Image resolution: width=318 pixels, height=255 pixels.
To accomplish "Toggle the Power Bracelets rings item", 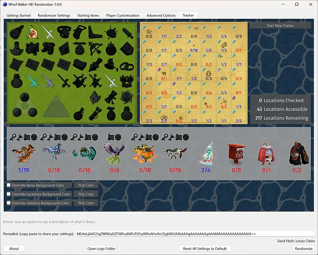I will pyautogui.click(x=127, y=66).
